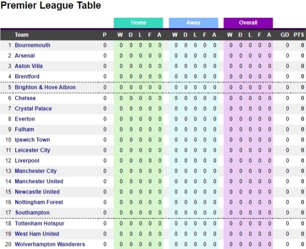Select the Home column group header
306x249 pixels.
[138, 23]
